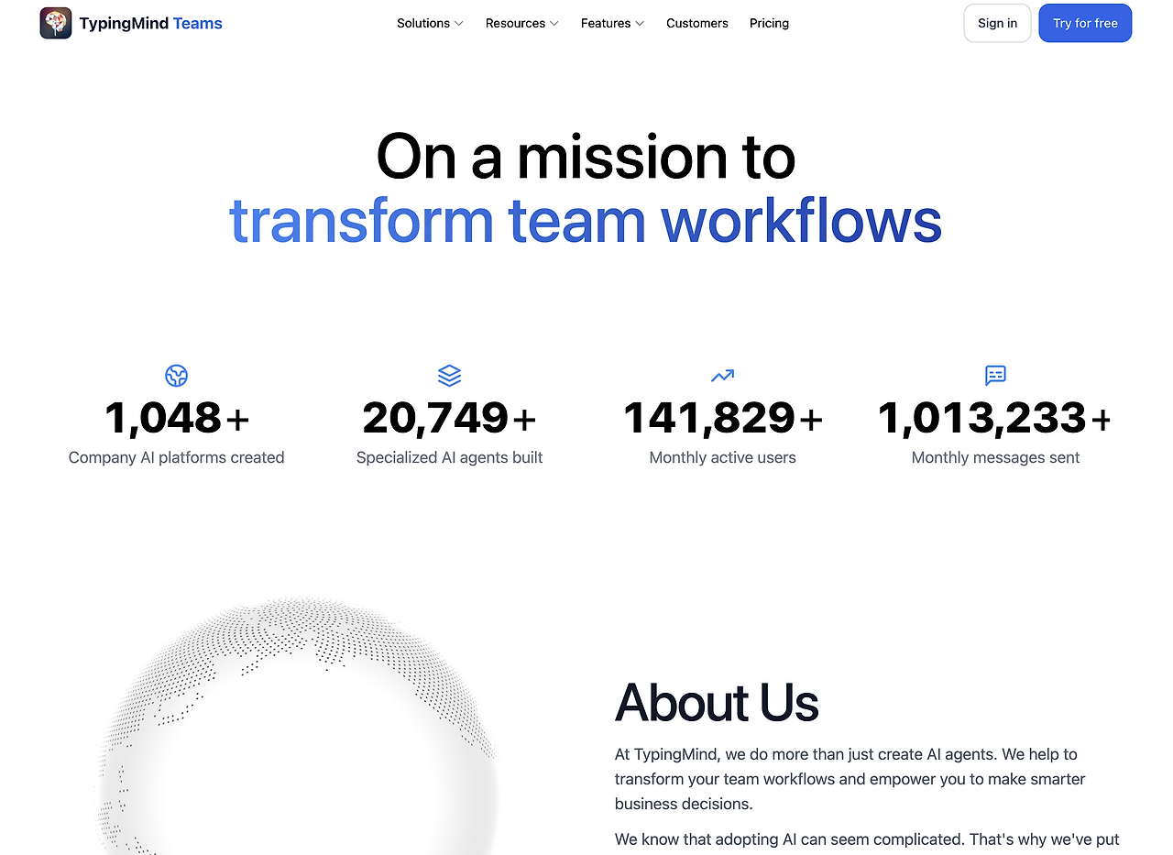This screenshot has height=855, width=1173.
Task: Click the 'On a mission to' headline
Action: pos(586,157)
